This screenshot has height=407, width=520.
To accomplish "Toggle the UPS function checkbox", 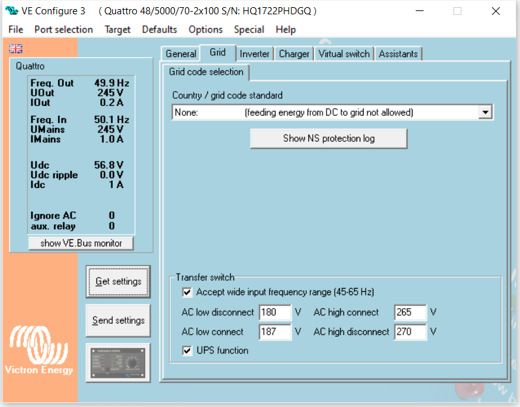I will pos(187,350).
